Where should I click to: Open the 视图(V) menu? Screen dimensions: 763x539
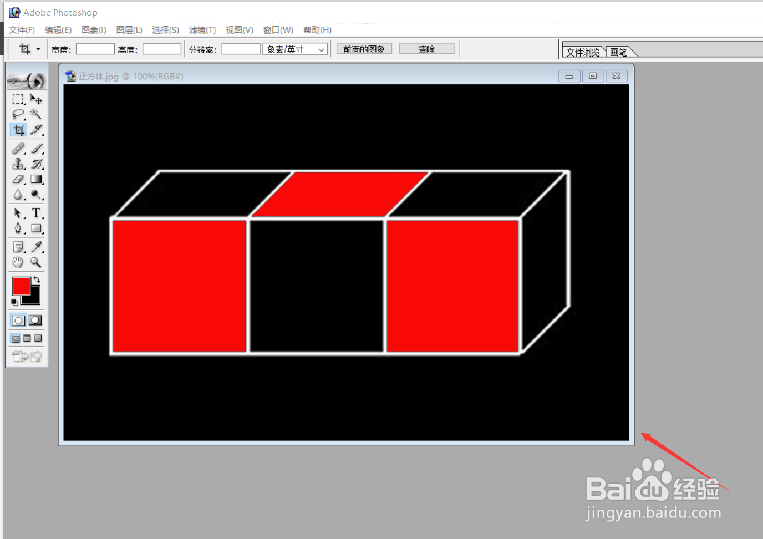(239, 30)
